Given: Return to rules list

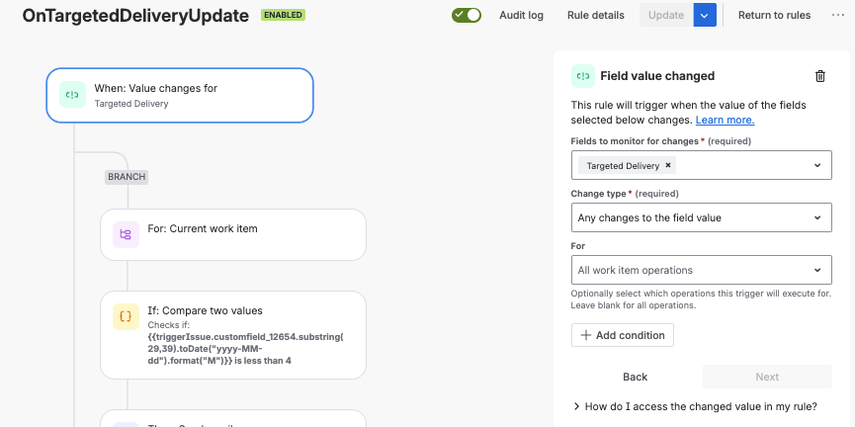Looking at the screenshot, I should pos(774,15).
